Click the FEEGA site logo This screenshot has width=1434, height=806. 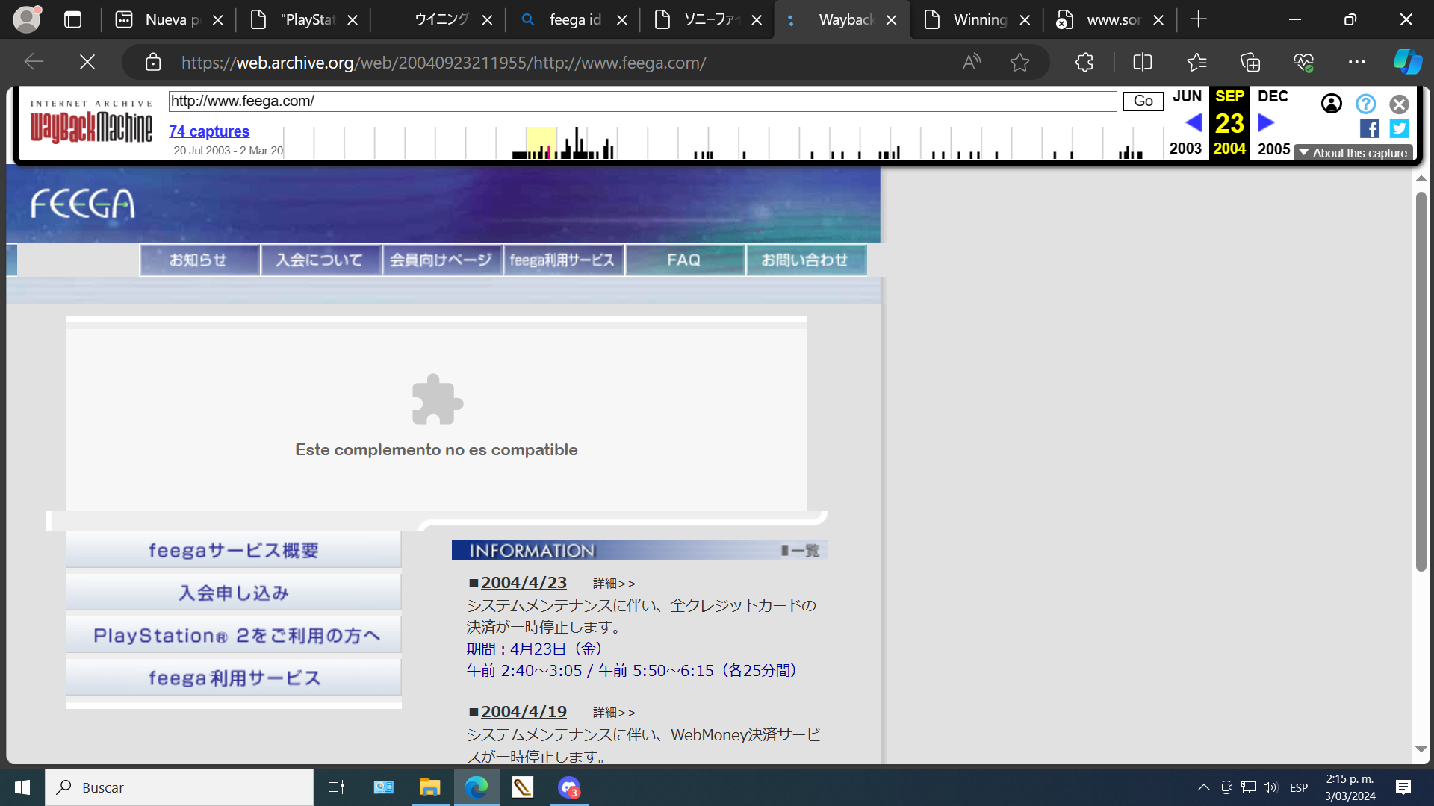[x=83, y=204]
